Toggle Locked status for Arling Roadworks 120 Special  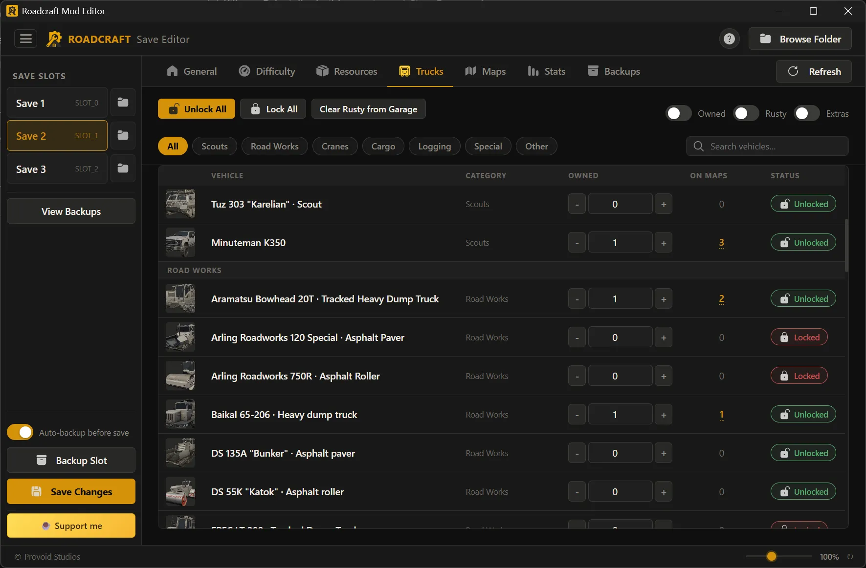pos(799,337)
